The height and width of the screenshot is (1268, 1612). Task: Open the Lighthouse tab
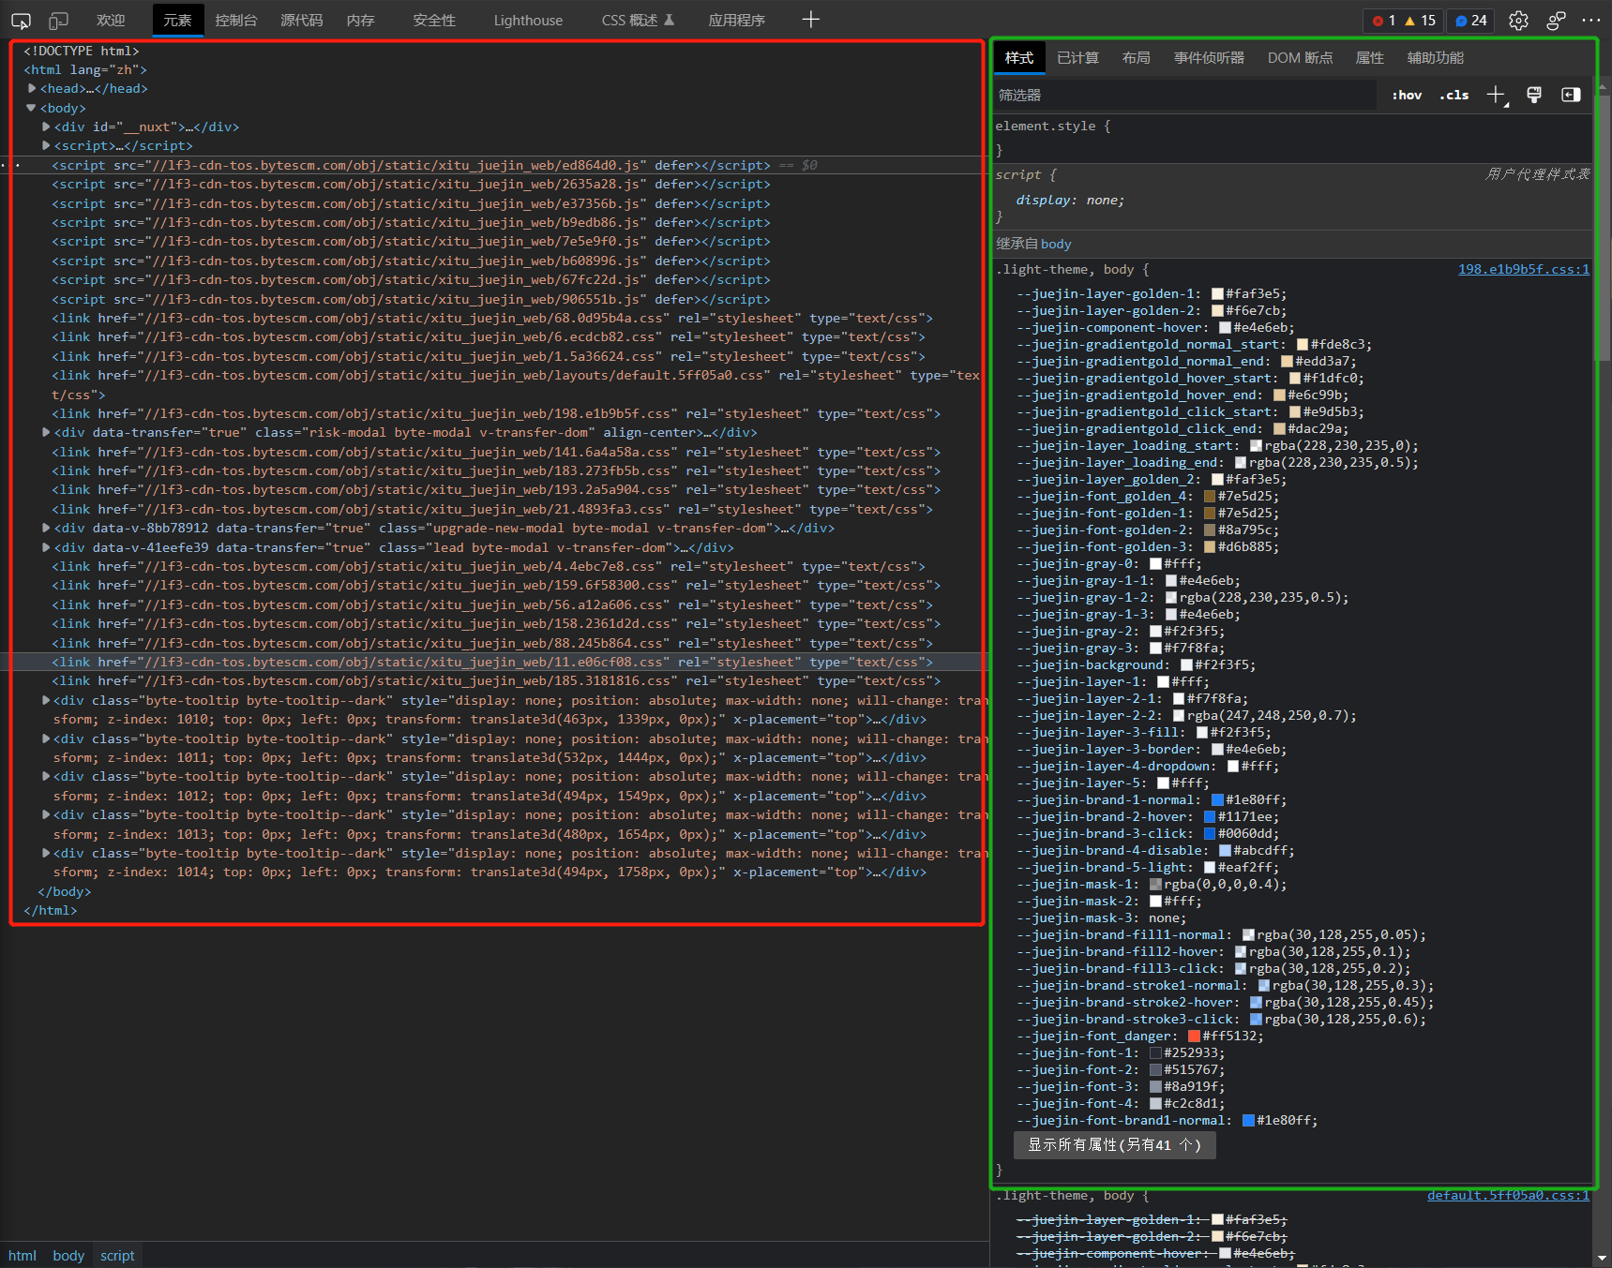[x=528, y=20]
